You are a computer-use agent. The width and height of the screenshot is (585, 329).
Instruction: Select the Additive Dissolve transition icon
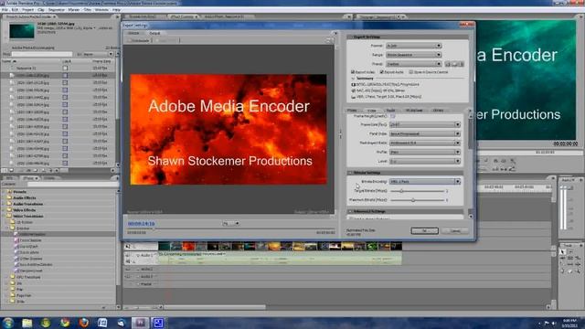(x=16, y=234)
